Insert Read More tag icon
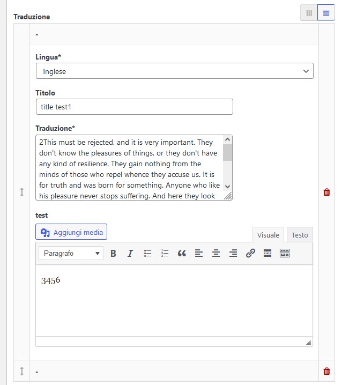This screenshot has width=342, height=385. pyautogui.click(x=267, y=253)
